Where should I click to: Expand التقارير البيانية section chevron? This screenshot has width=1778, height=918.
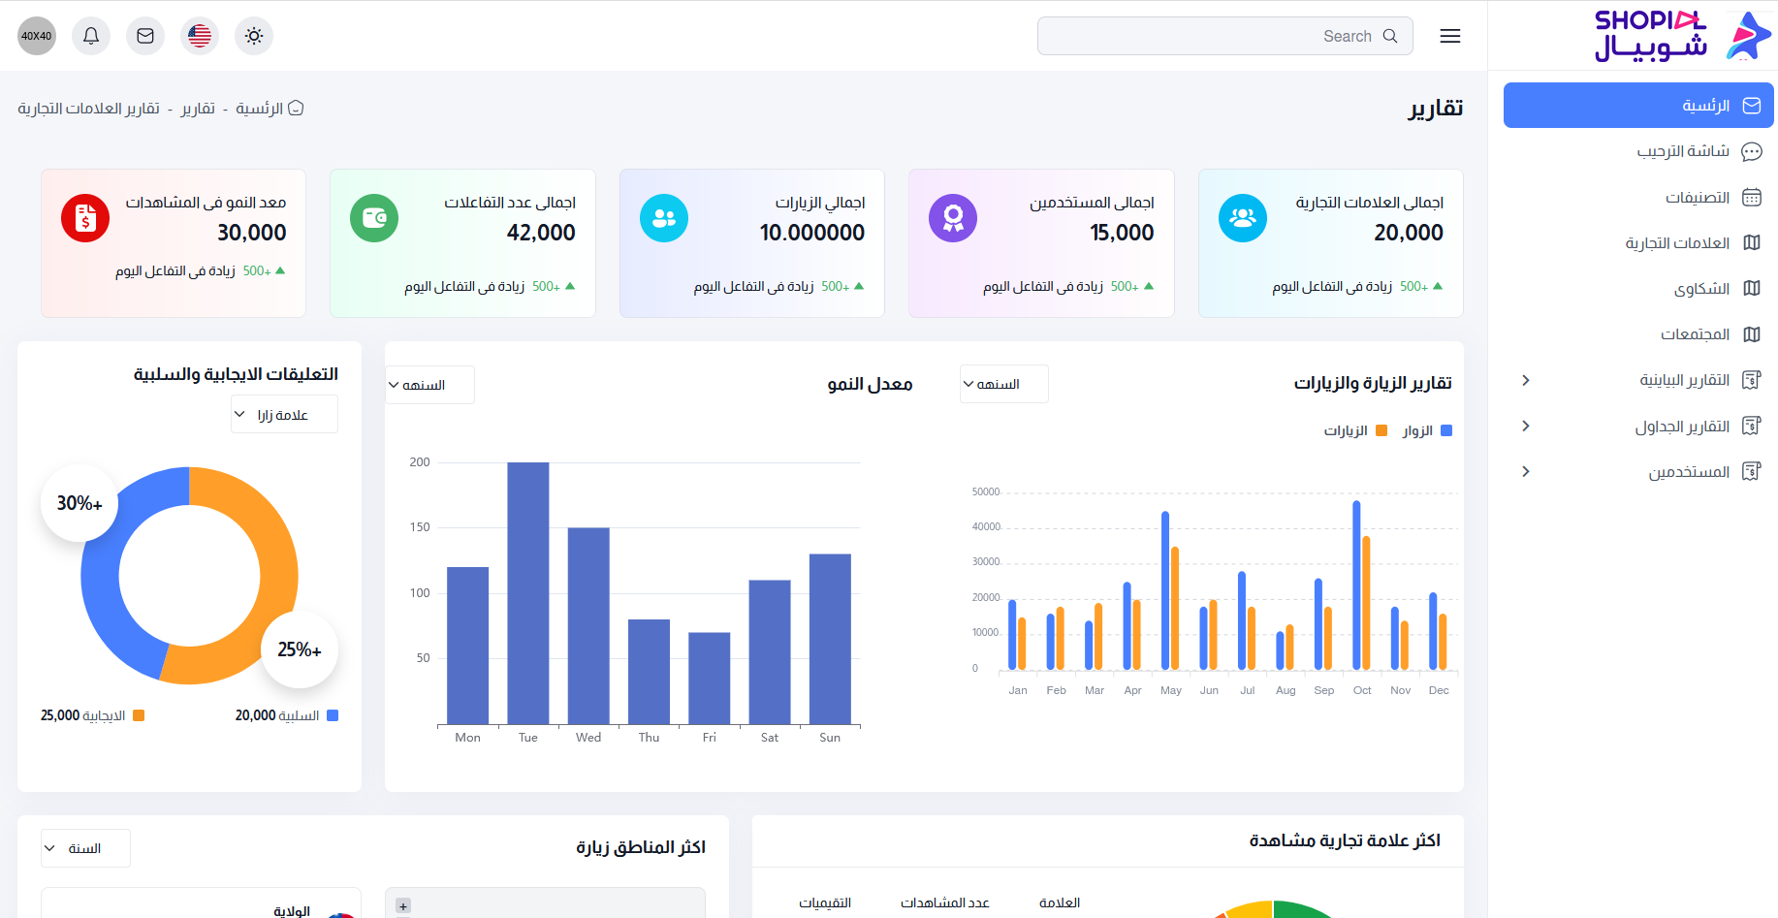coord(1525,381)
